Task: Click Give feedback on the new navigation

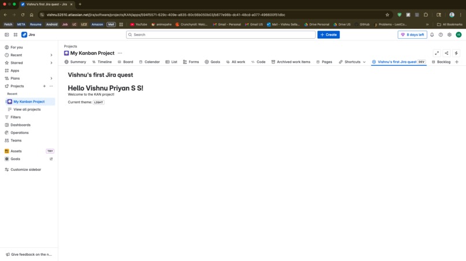Action: click(29, 255)
